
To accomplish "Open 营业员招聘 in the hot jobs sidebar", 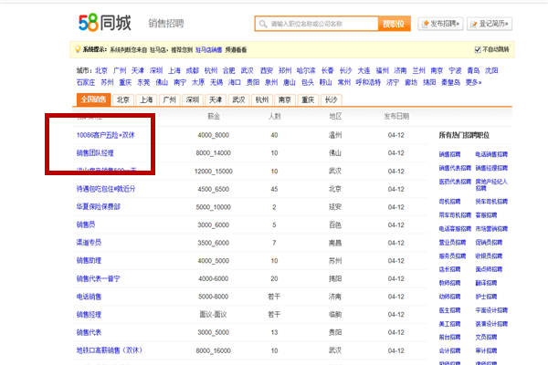I will tap(452, 243).
